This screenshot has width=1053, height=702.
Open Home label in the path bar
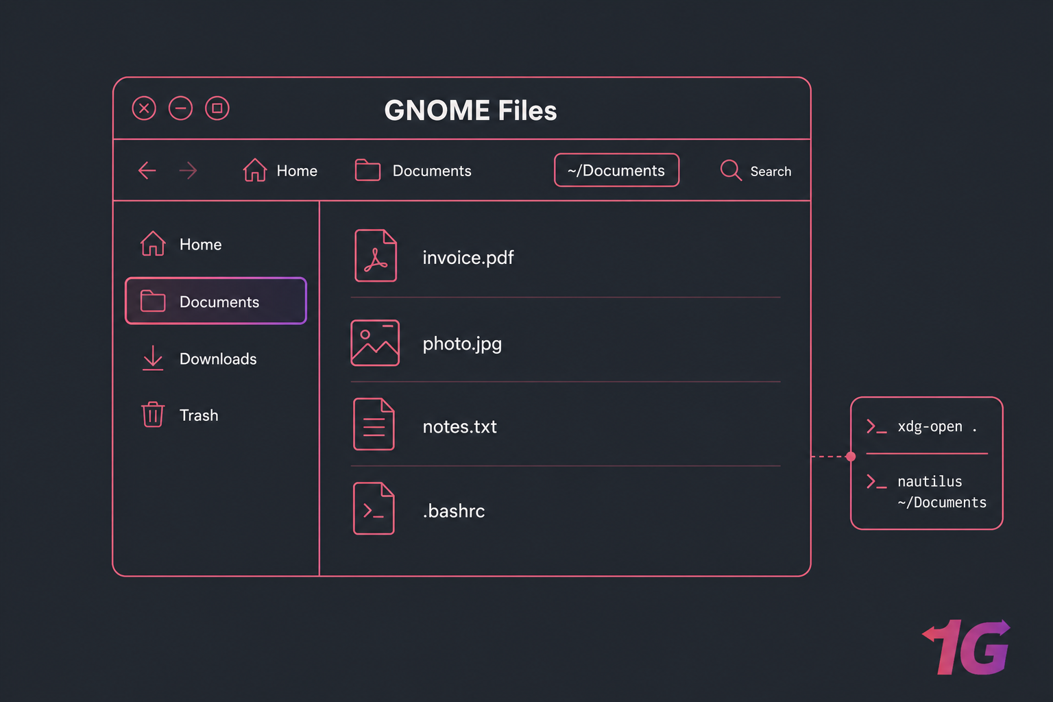[x=297, y=171]
